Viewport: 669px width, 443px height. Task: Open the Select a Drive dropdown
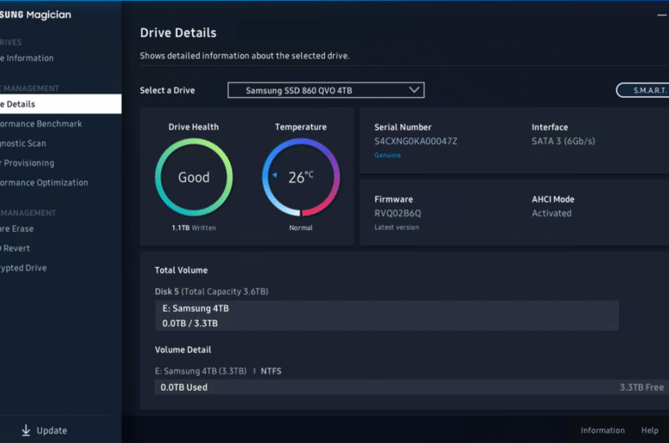326,90
